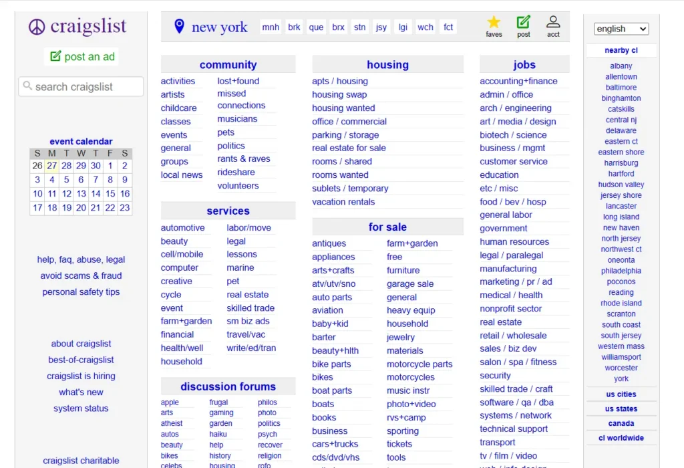The height and width of the screenshot is (468, 684).
Task: Select the lgi area tab
Action: click(403, 27)
